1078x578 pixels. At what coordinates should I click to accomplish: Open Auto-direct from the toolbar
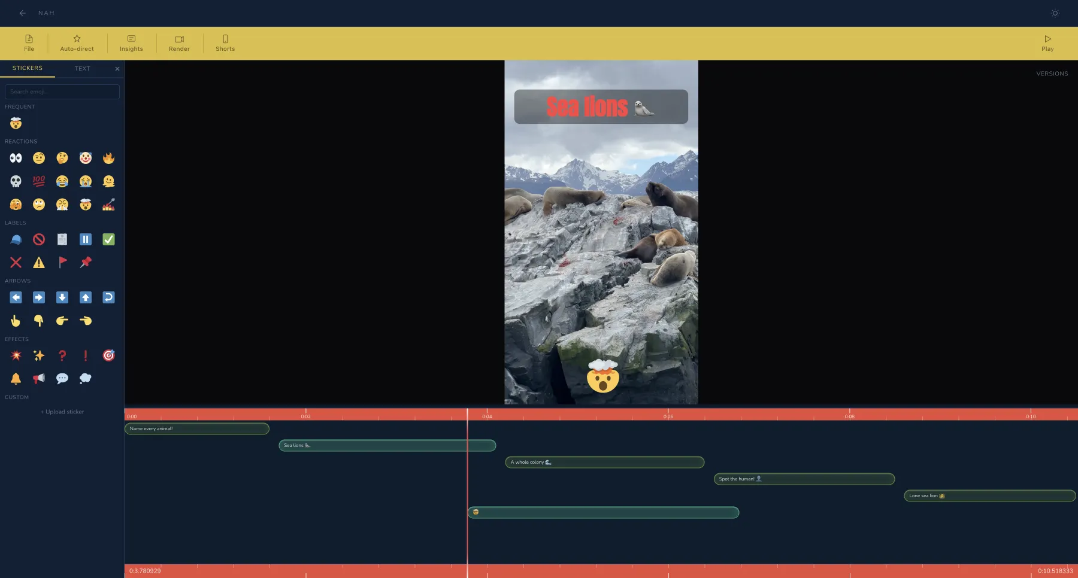click(77, 43)
